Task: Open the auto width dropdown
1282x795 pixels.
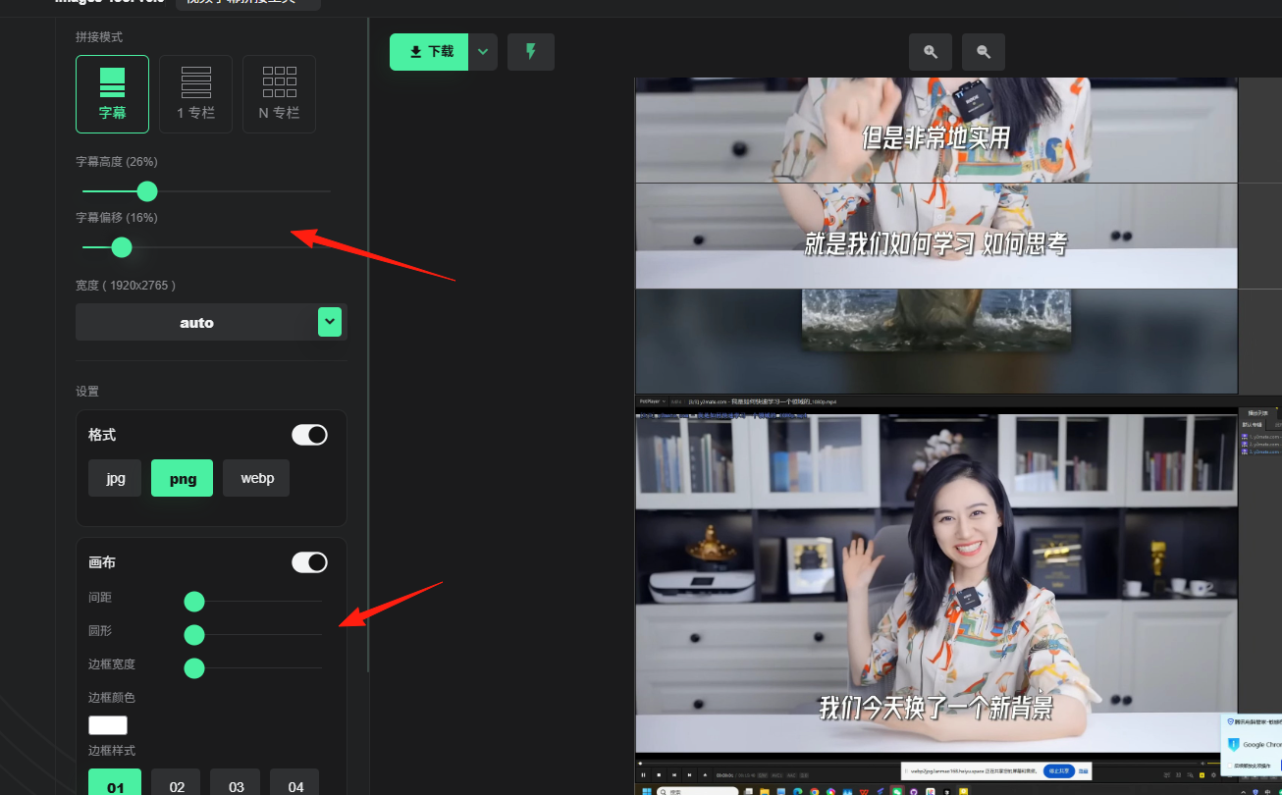Action: coord(211,322)
